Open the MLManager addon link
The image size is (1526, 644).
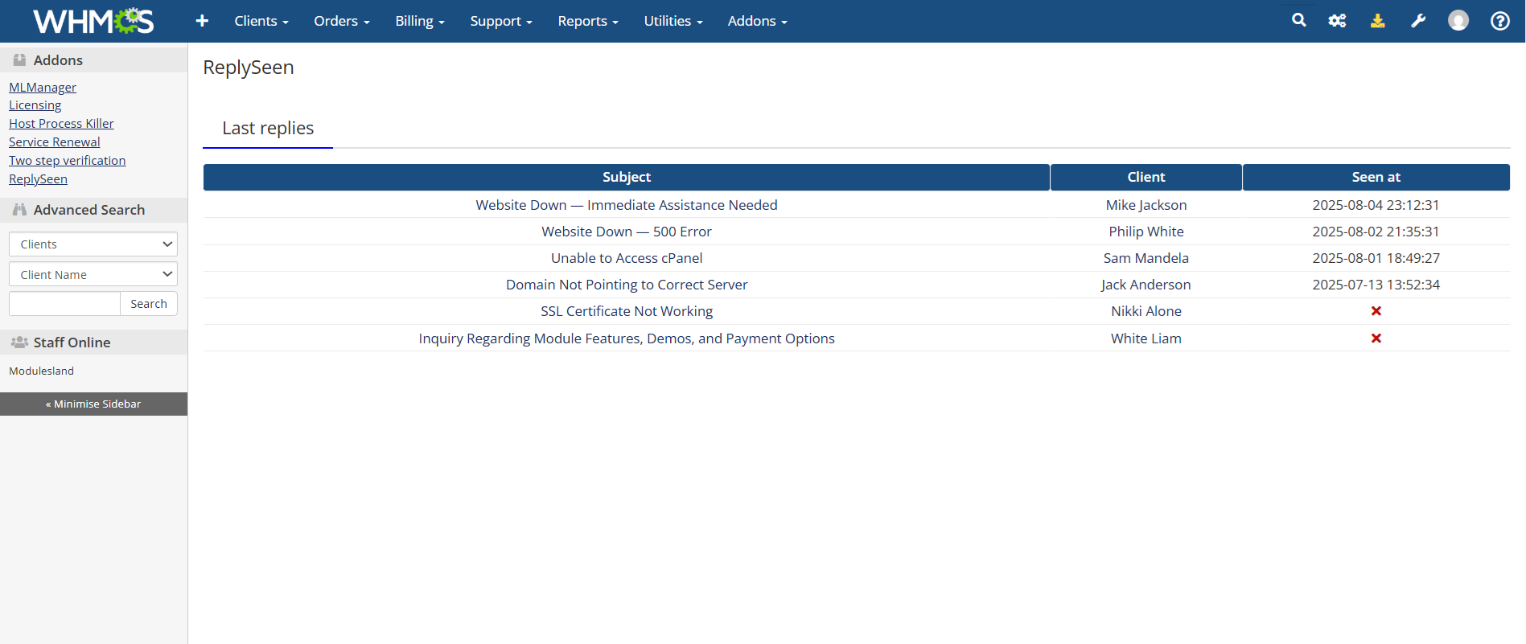(43, 87)
